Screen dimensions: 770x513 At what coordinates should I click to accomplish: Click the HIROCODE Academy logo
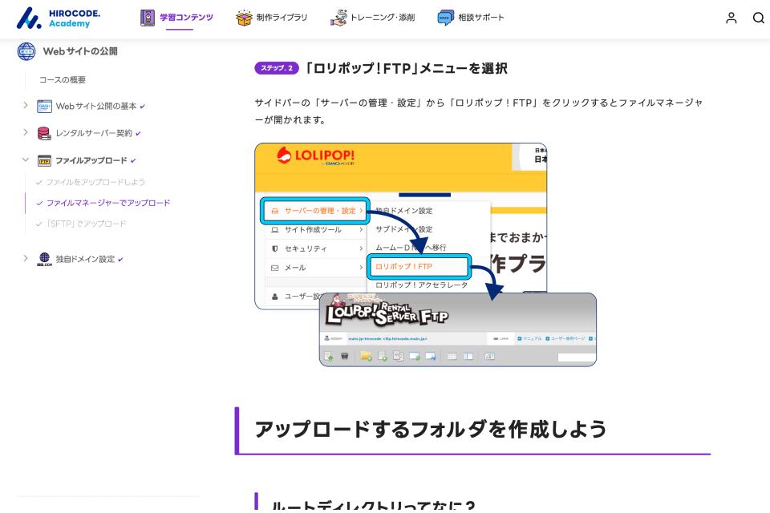pos(58,18)
